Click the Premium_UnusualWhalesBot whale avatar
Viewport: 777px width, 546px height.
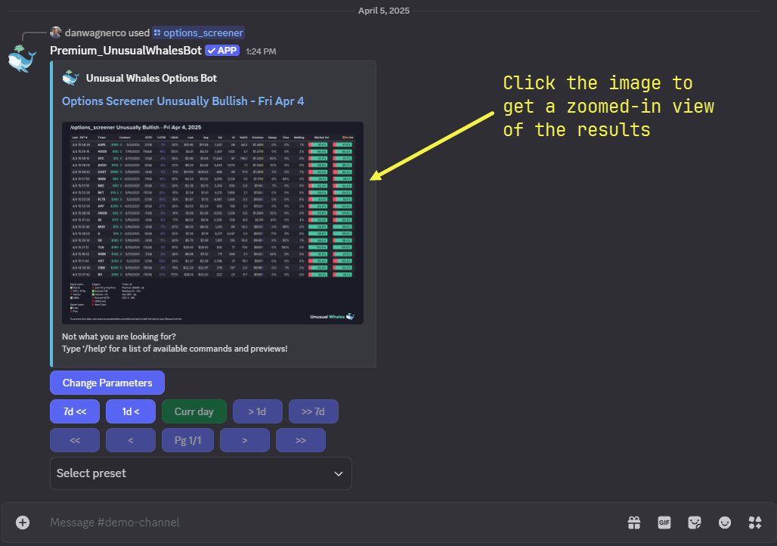click(x=22, y=58)
